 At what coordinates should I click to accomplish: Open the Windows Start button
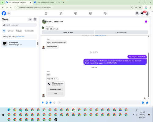pyautogui.click(x=3, y=115)
